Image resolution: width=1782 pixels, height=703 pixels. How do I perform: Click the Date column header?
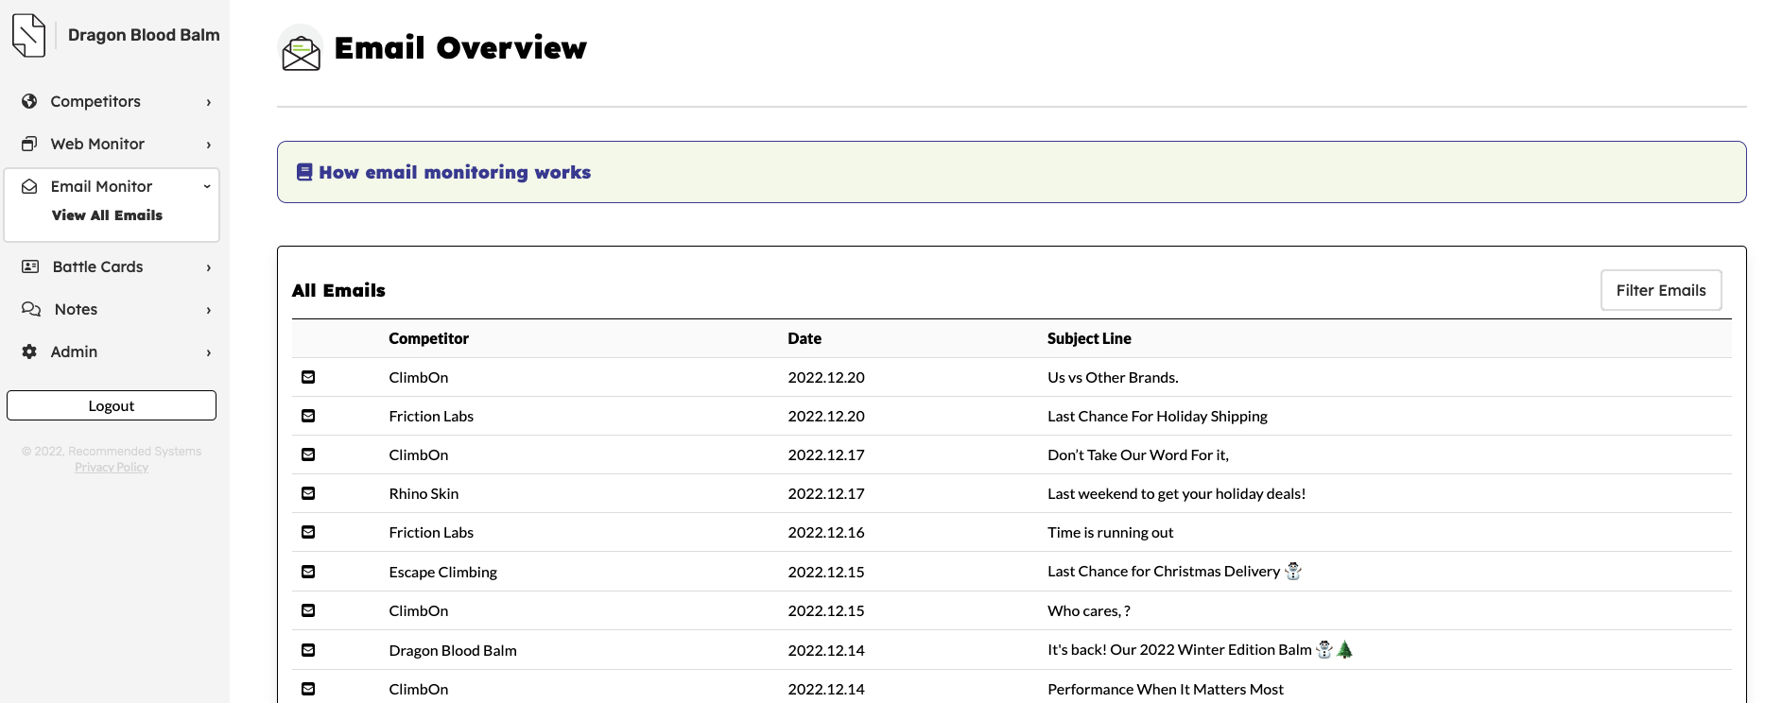(x=804, y=338)
